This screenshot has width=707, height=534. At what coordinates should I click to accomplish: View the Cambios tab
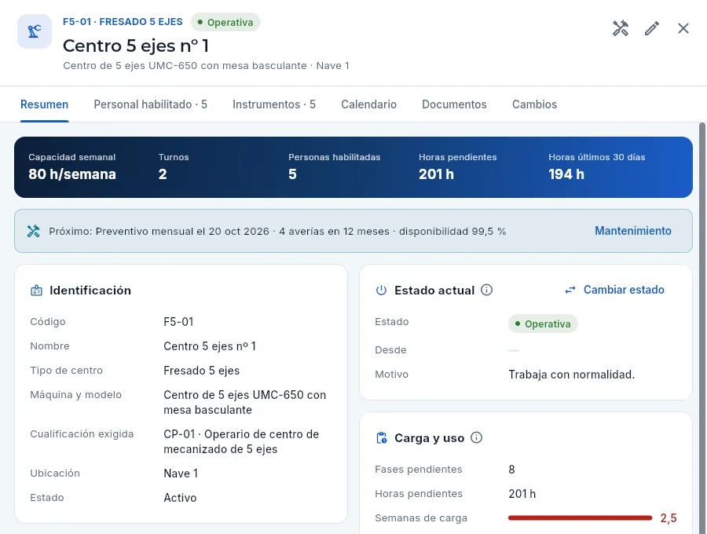pyautogui.click(x=534, y=104)
